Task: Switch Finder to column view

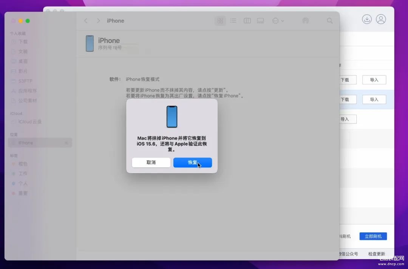Action: (x=247, y=20)
